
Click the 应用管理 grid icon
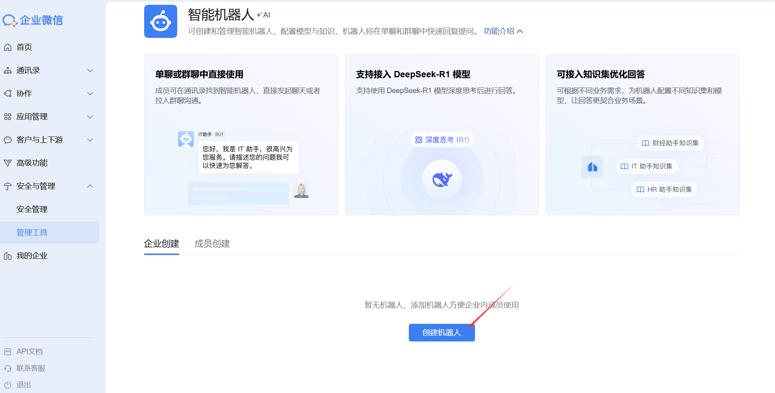[x=8, y=117]
